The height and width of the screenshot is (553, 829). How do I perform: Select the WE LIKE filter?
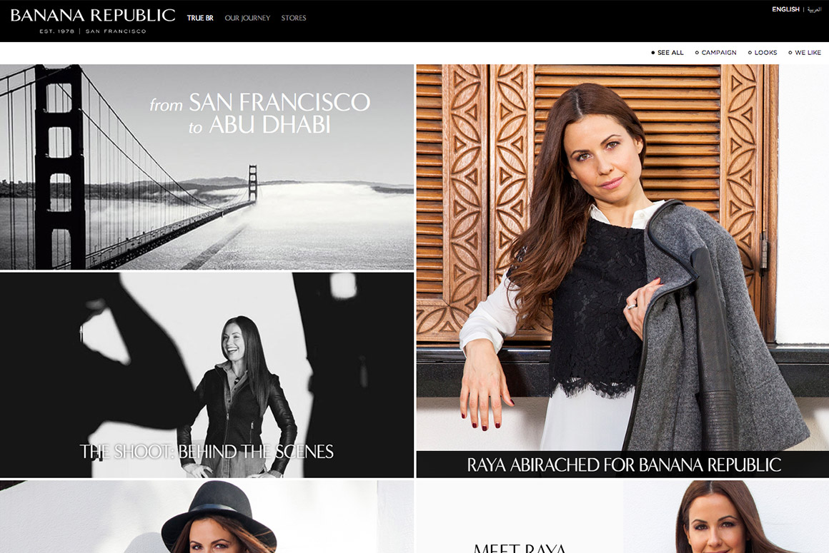click(805, 53)
